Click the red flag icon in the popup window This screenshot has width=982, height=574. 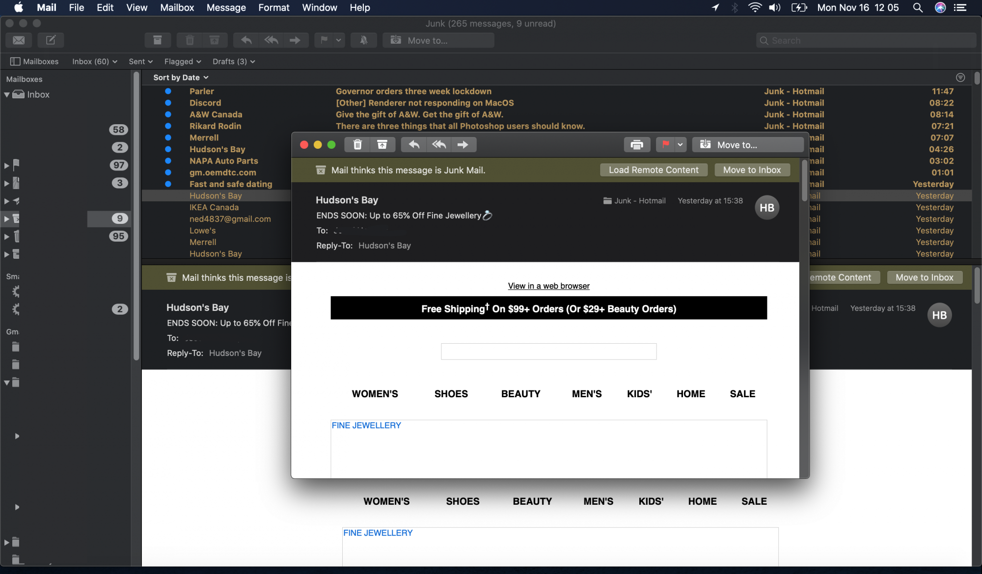tap(665, 144)
